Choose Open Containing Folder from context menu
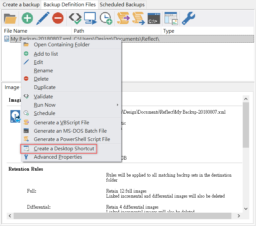 coord(71,45)
